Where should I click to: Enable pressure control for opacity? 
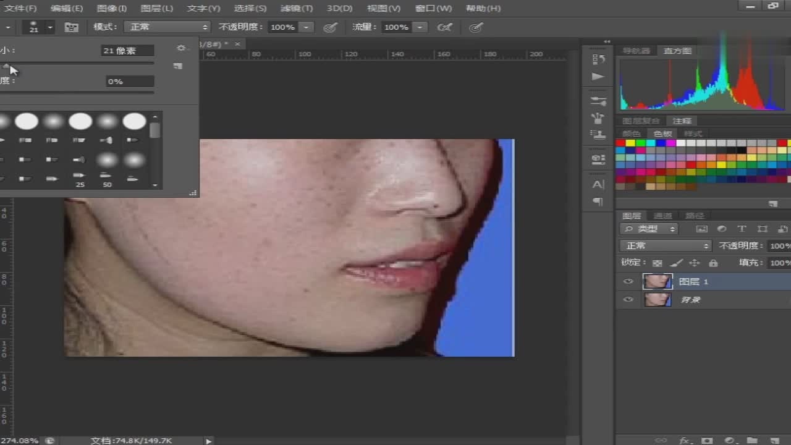(x=331, y=27)
